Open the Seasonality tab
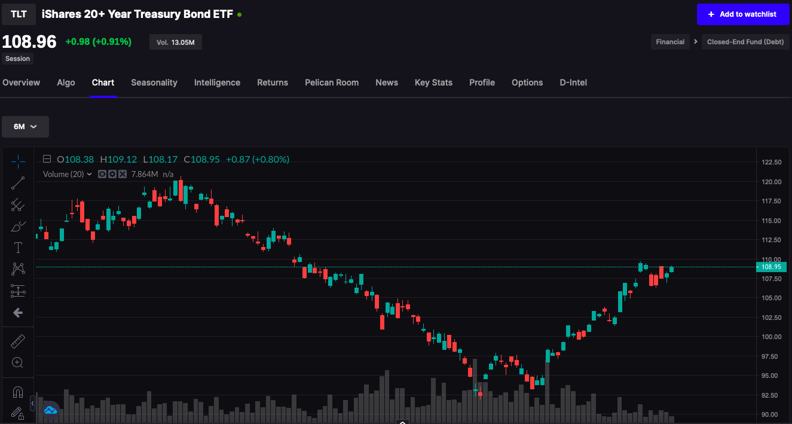 click(154, 83)
